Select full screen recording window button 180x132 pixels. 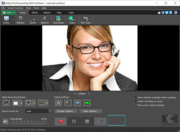pyautogui.click(x=6, y=103)
